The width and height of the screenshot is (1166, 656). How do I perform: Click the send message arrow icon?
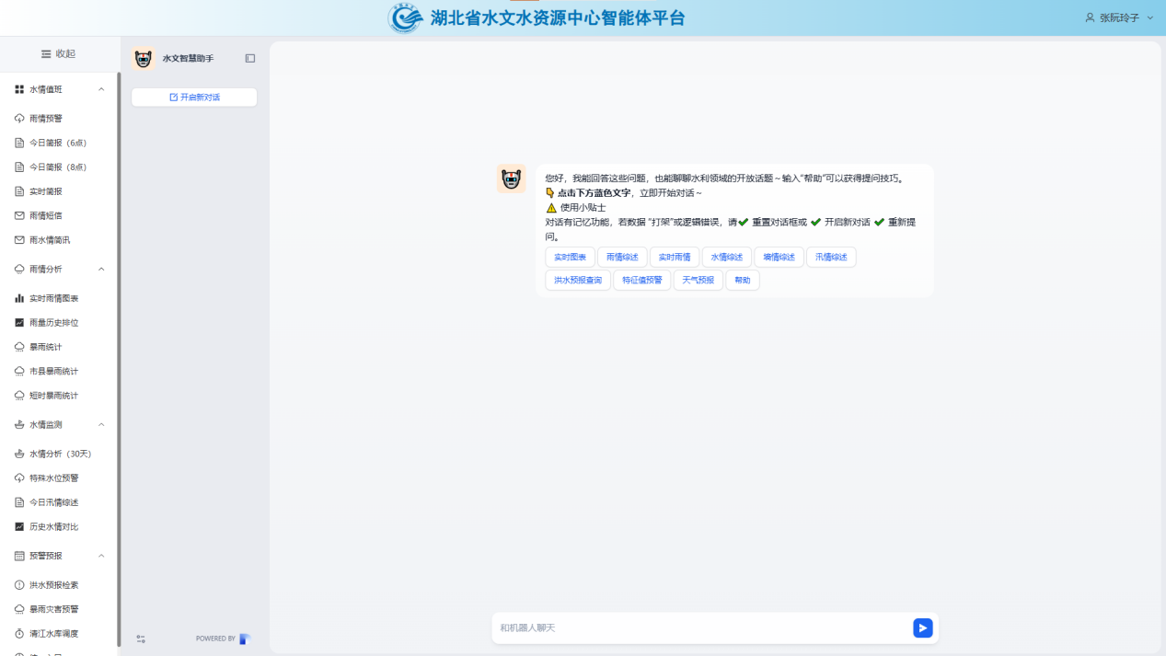pyautogui.click(x=922, y=627)
